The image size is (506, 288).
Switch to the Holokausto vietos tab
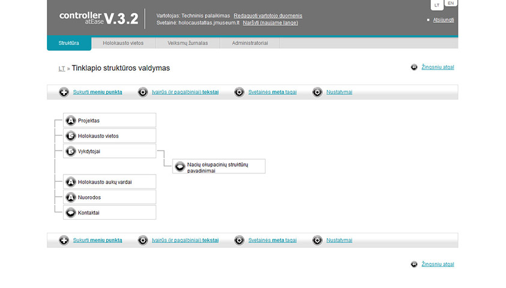pyautogui.click(x=123, y=43)
